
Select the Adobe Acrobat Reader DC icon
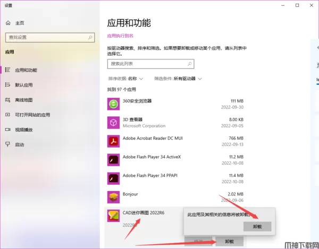pyautogui.click(x=113, y=141)
